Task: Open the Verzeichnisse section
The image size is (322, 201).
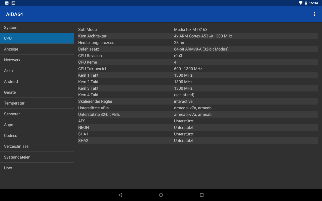Action: coord(37,146)
